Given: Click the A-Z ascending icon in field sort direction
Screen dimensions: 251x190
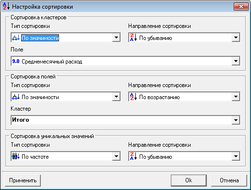Looking at the screenshot, I should tap(133, 97).
